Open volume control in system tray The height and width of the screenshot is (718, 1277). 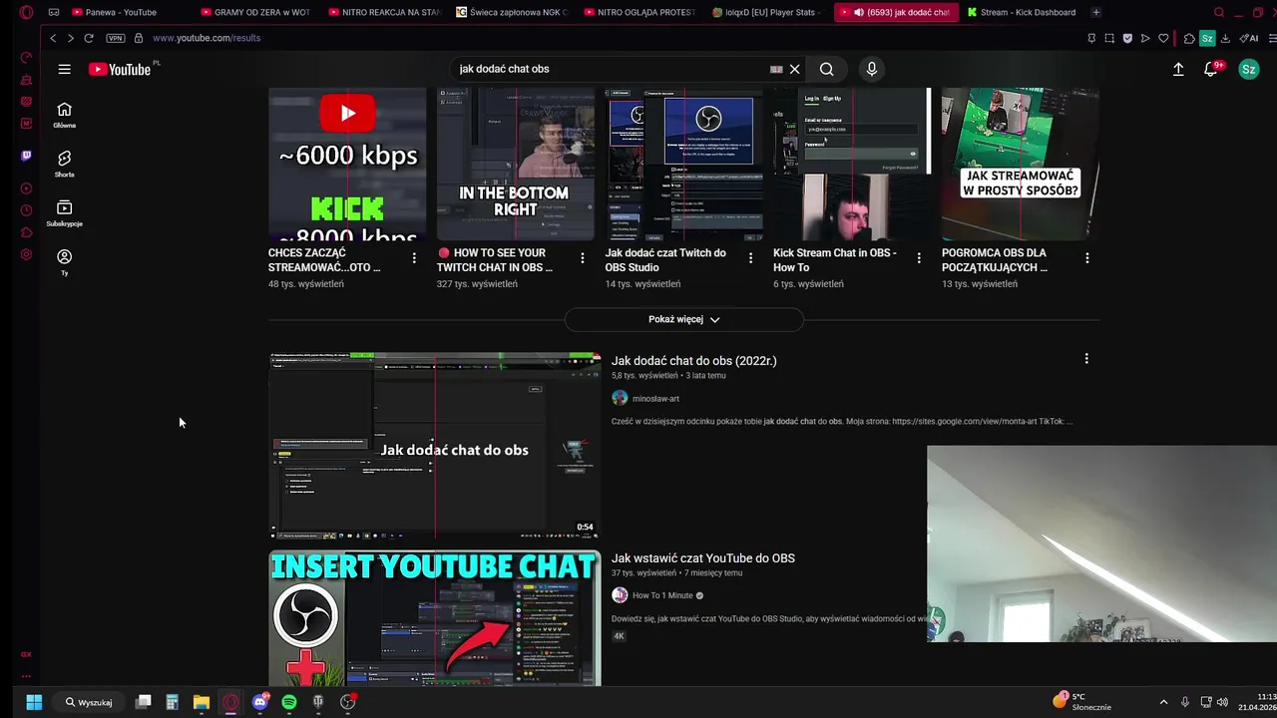[1222, 702]
